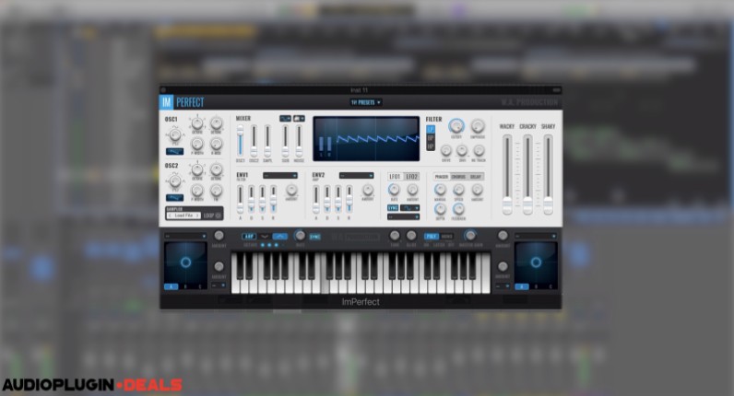The width and height of the screenshot is (734, 396).
Task: Click the OSC2 waveform selector knob
Action: pyautogui.click(x=175, y=181)
